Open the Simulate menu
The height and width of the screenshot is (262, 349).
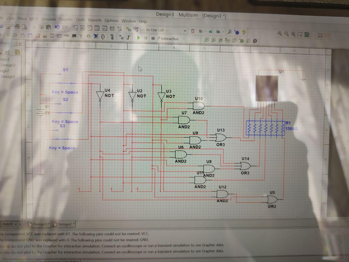[49, 19]
